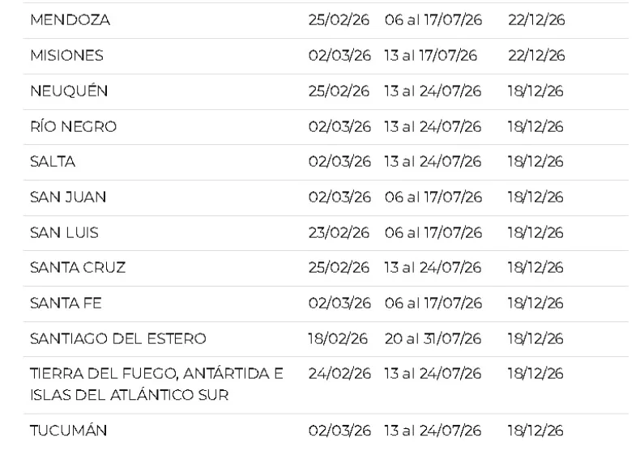
Task: Click Mendoza's end date 22/12/26
Action: pyautogui.click(x=536, y=21)
